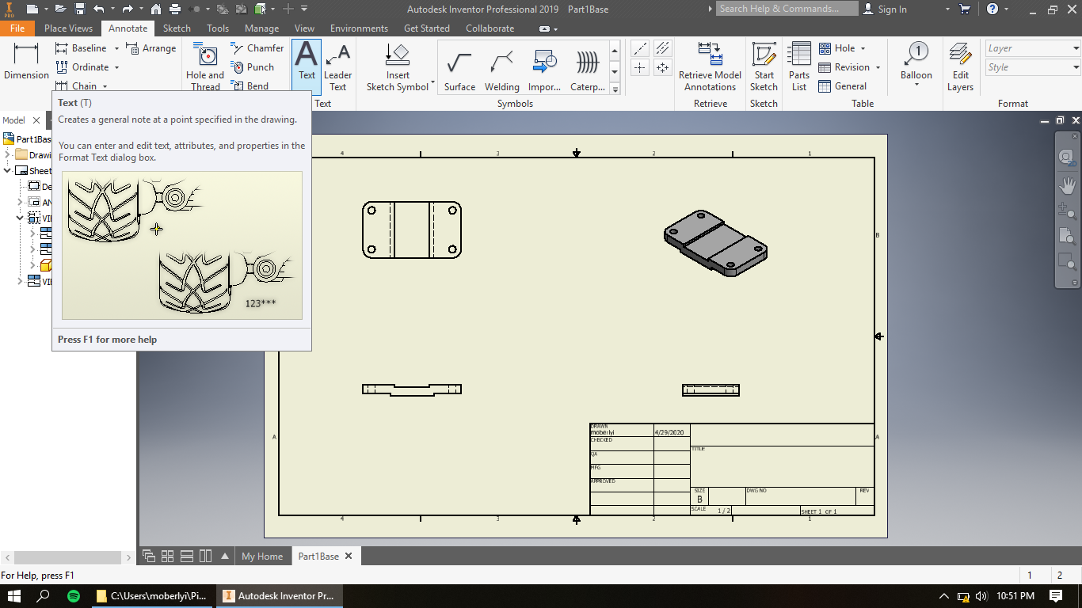Add a Hole table
The width and height of the screenshot is (1082, 608).
click(x=836, y=48)
